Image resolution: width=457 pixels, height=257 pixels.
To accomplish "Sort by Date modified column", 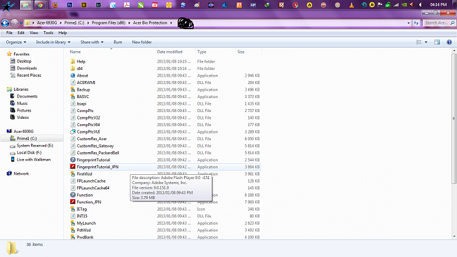I will 175,52.
